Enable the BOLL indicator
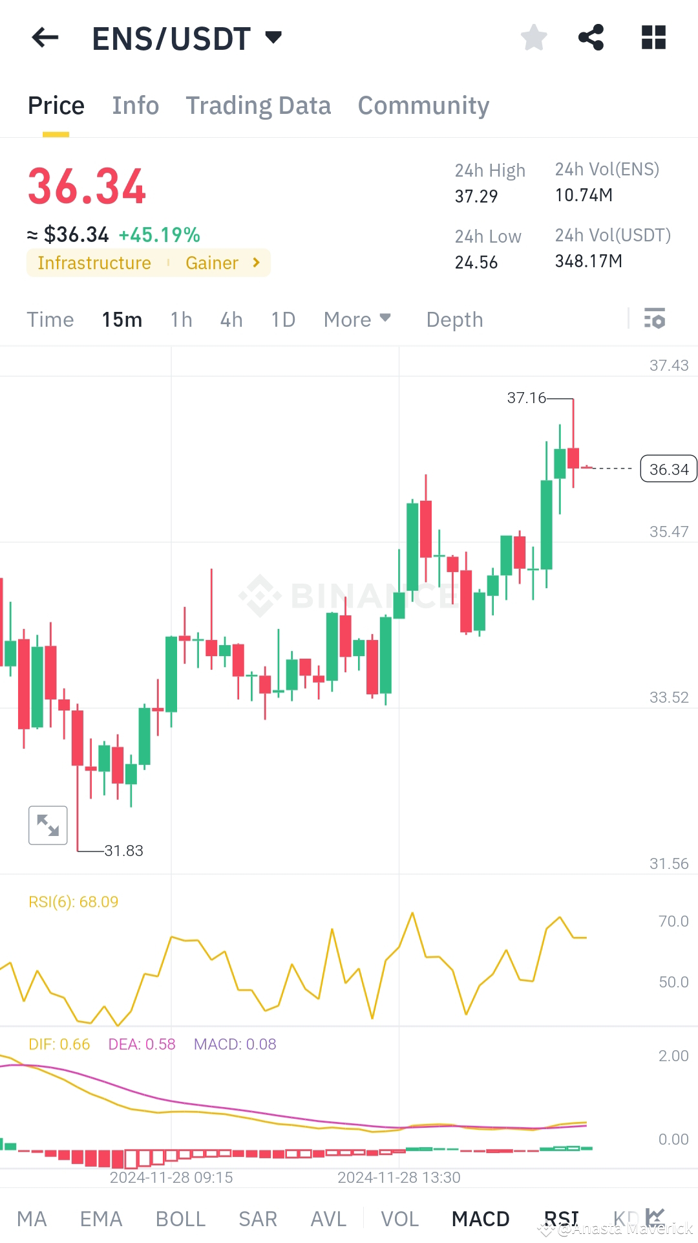Image resolution: width=698 pixels, height=1243 pixels. pos(180,1218)
